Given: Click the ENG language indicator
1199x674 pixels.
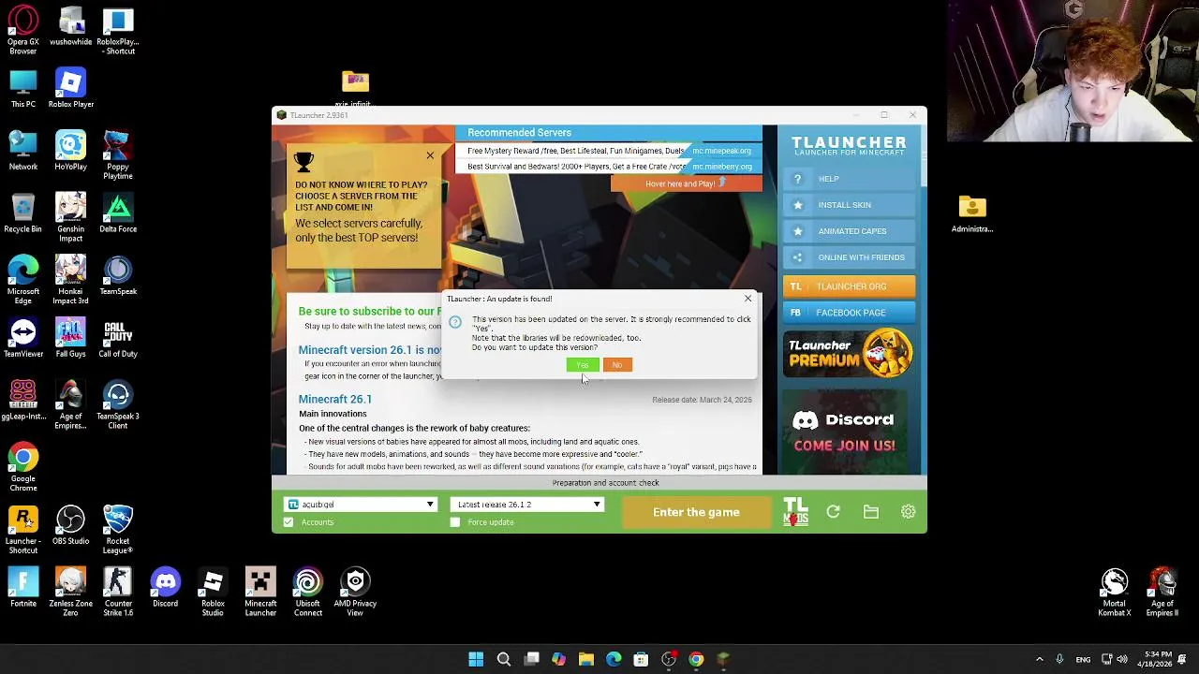Looking at the screenshot, I should click(x=1083, y=659).
